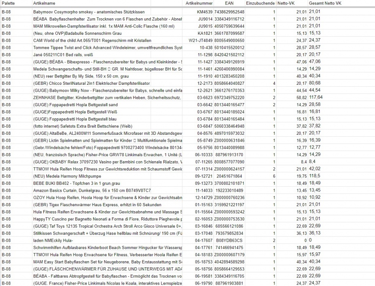Click the ZEHNHASE Bettgitter cell
This screenshot has width=375, height=286.
107,98
